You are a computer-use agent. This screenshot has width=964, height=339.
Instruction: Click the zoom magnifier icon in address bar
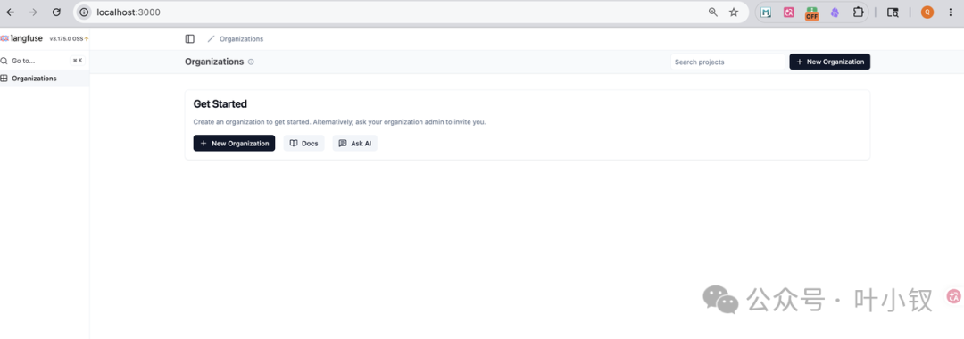pyautogui.click(x=713, y=12)
